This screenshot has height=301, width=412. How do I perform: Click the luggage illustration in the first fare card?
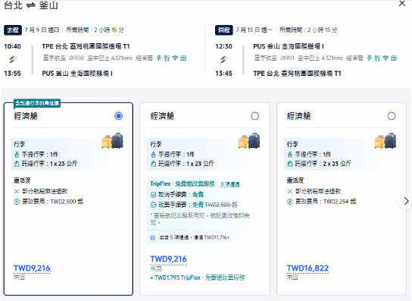pos(112,140)
